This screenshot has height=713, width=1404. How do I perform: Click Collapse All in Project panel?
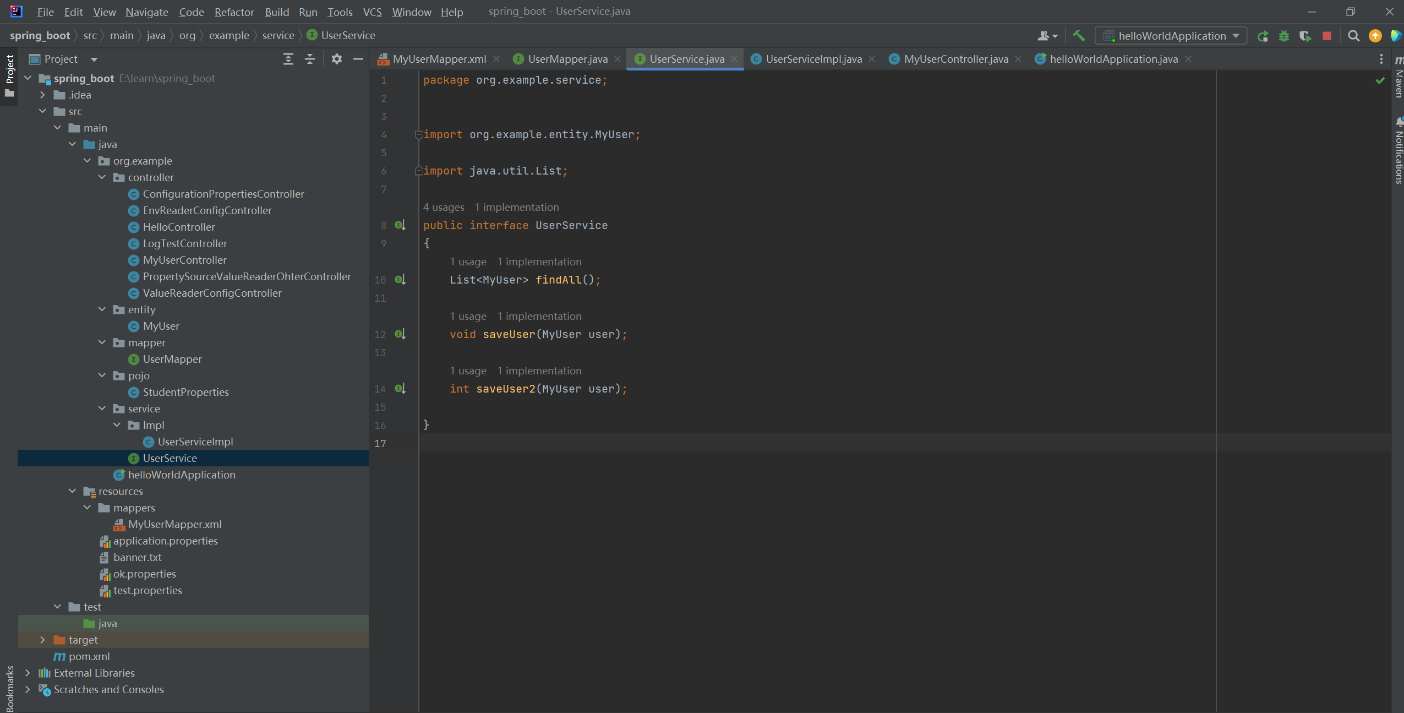point(310,59)
